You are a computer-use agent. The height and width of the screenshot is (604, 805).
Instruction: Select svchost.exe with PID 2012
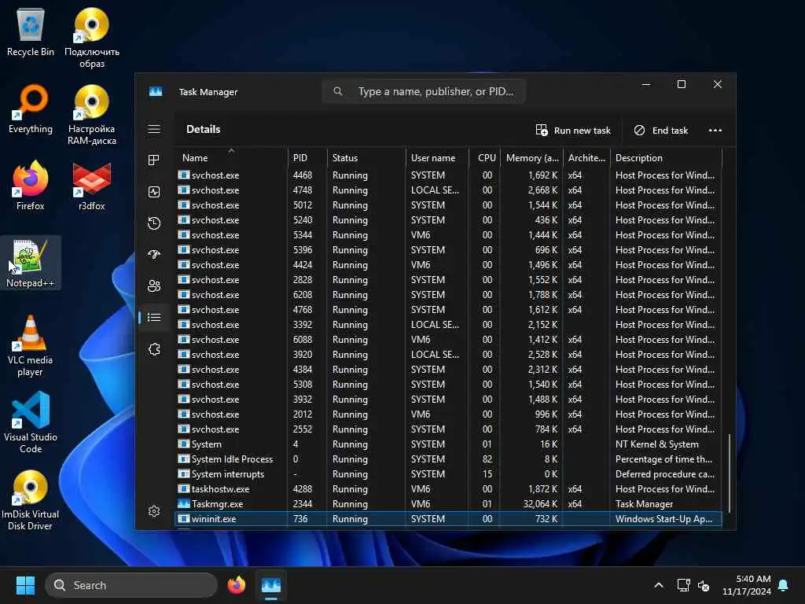pyautogui.click(x=448, y=414)
